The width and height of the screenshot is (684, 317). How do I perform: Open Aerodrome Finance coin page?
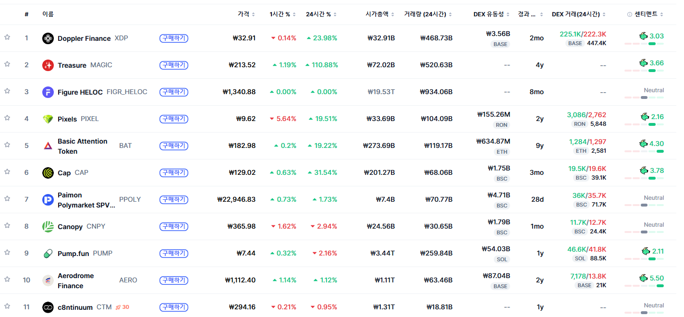(x=76, y=280)
